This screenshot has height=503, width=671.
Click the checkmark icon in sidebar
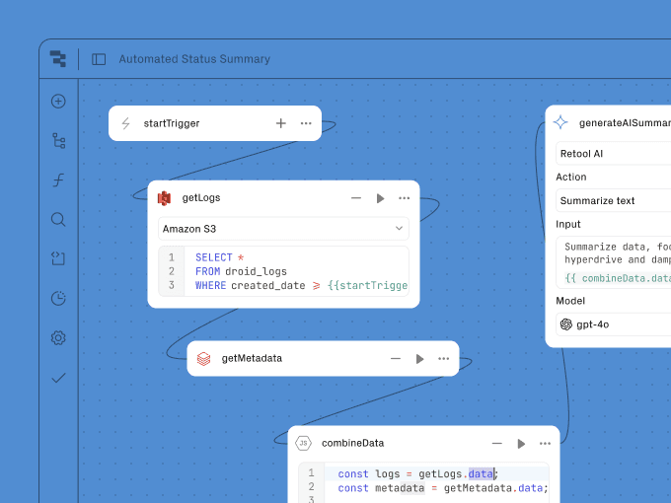[x=58, y=378]
